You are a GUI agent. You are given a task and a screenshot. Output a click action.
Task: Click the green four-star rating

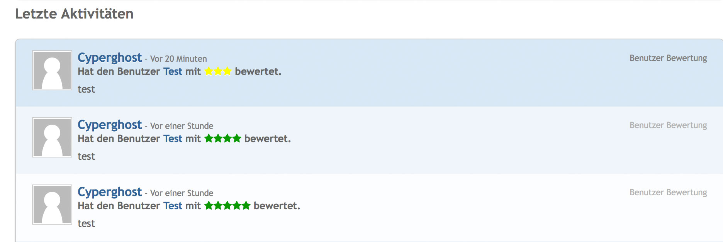pyautogui.click(x=222, y=139)
